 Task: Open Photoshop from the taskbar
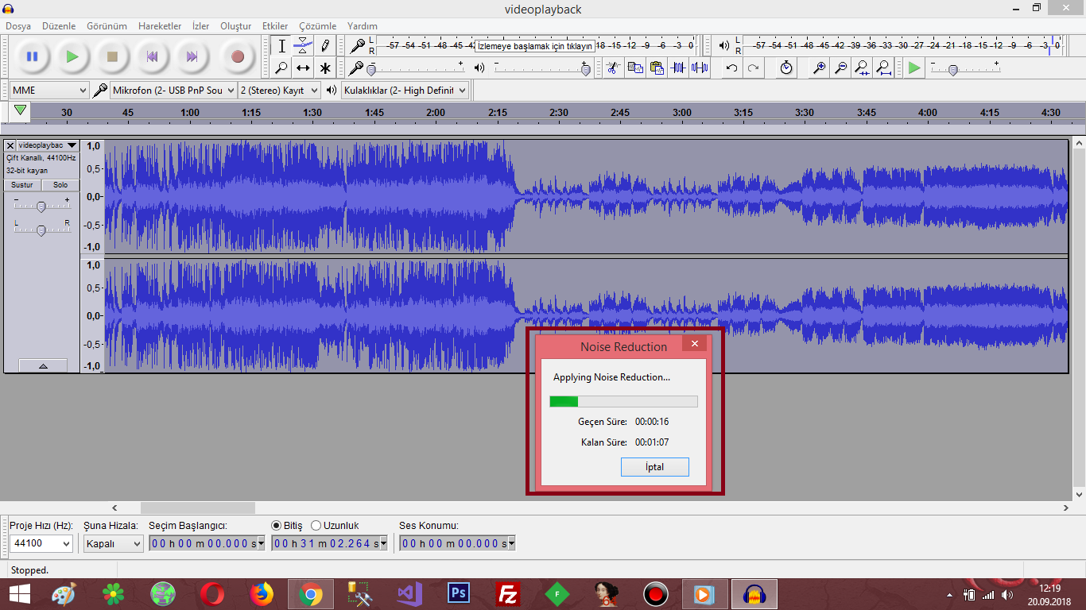click(x=459, y=594)
